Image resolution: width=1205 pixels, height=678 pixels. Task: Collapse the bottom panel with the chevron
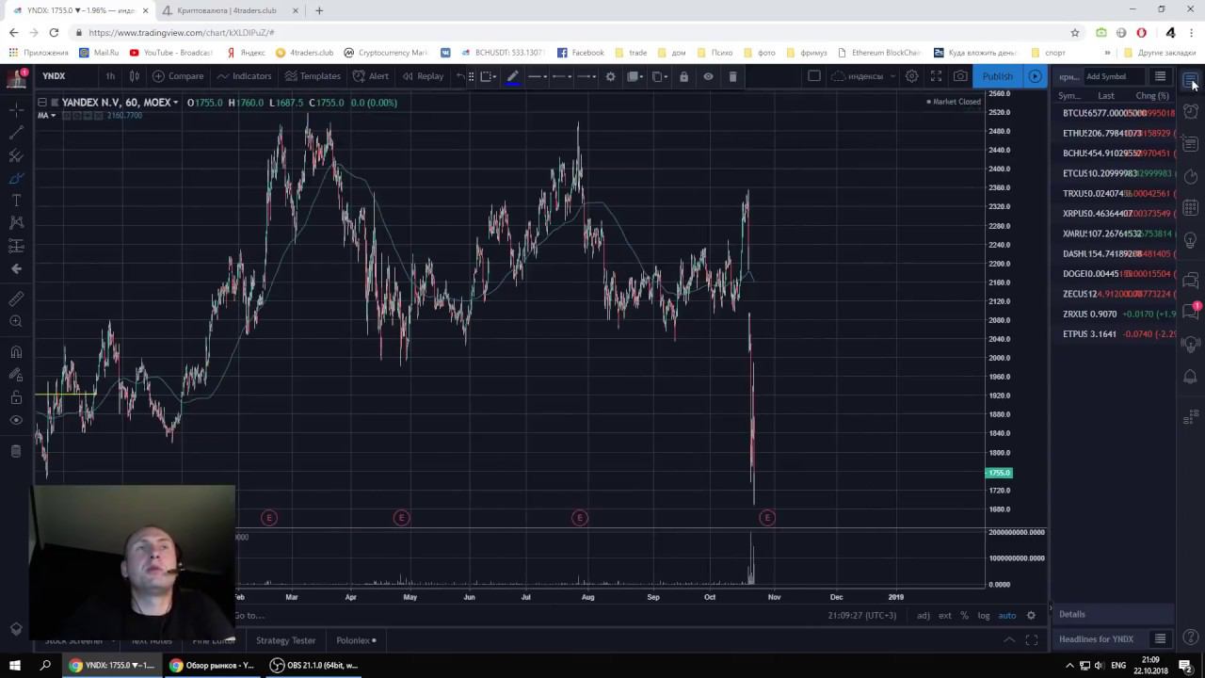(x=1009, y=640)
